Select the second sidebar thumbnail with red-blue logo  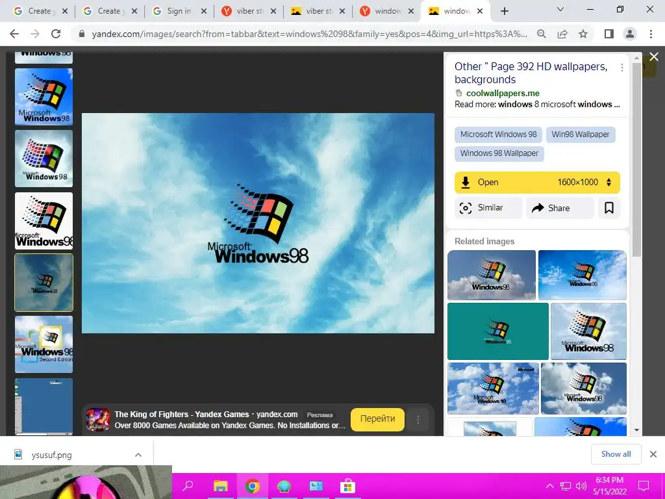44,159
